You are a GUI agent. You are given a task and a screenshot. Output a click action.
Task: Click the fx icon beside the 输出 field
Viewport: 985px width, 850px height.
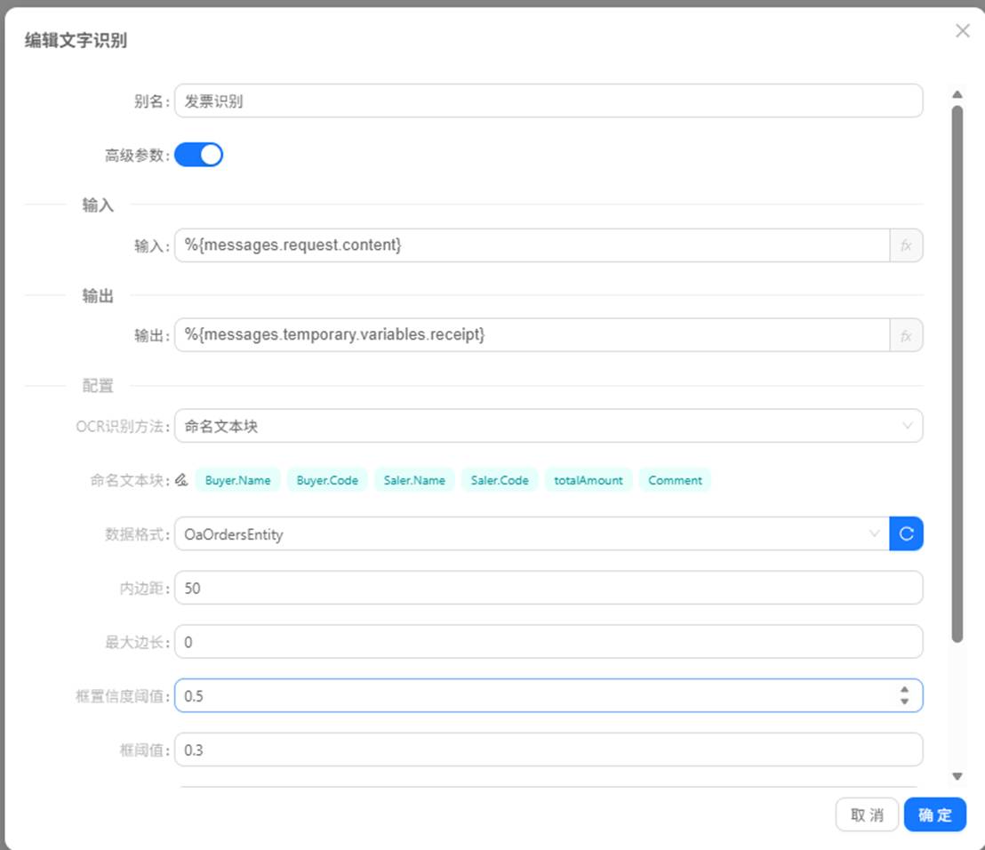[906, 336]
